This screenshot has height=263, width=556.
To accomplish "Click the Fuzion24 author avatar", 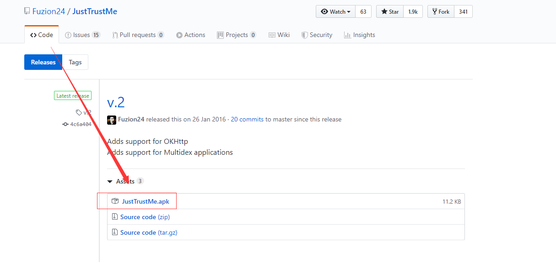I will click(x=112, y=120).
